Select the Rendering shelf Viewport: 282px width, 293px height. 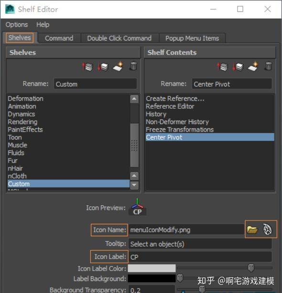(x=68, y=122)
